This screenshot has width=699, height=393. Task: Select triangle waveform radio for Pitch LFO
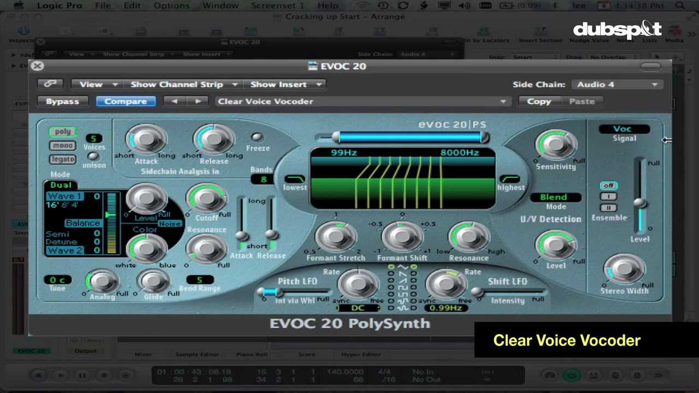point(390,267)
